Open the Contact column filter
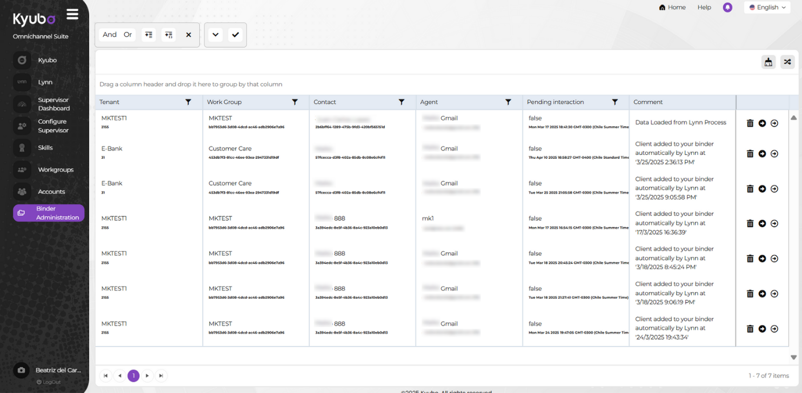Screen dimensions: 802x393 (x=402, y=102)
